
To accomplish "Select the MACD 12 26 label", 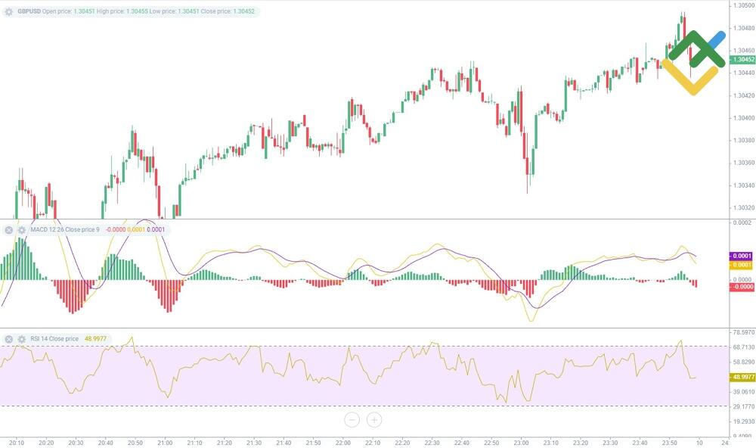I will coord(45,229).
